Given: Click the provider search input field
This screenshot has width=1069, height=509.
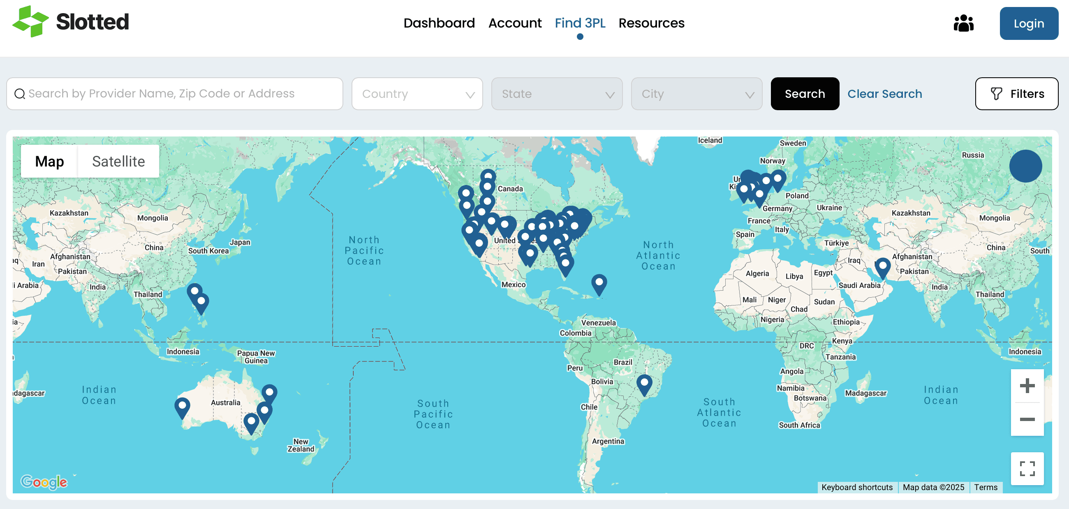Looking at the screenshot, I should coord(174,94).
